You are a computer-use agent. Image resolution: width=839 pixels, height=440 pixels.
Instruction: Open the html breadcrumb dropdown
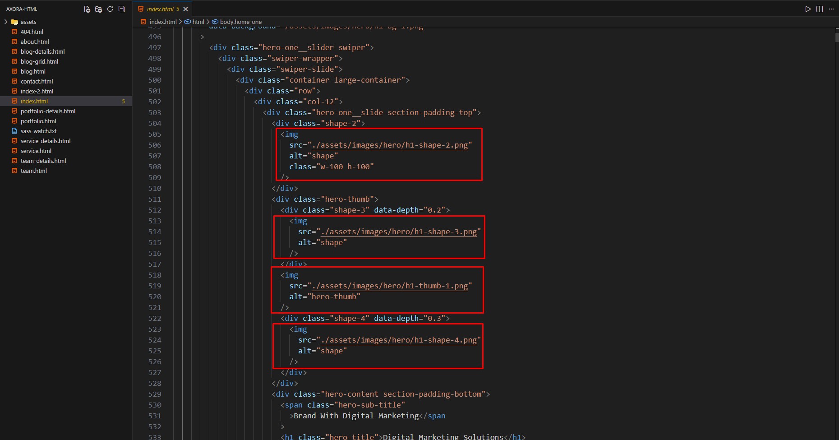(198, 22)
